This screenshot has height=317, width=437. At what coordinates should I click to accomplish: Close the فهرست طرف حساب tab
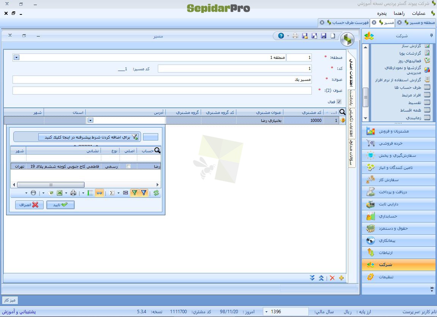click(322, 22)
